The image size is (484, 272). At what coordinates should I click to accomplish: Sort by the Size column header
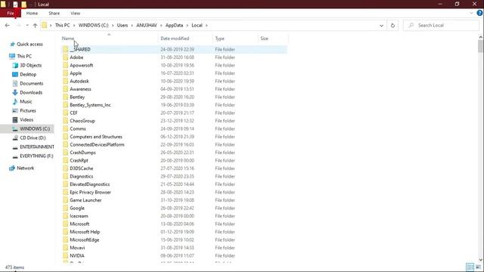click(x=264, y=39)
